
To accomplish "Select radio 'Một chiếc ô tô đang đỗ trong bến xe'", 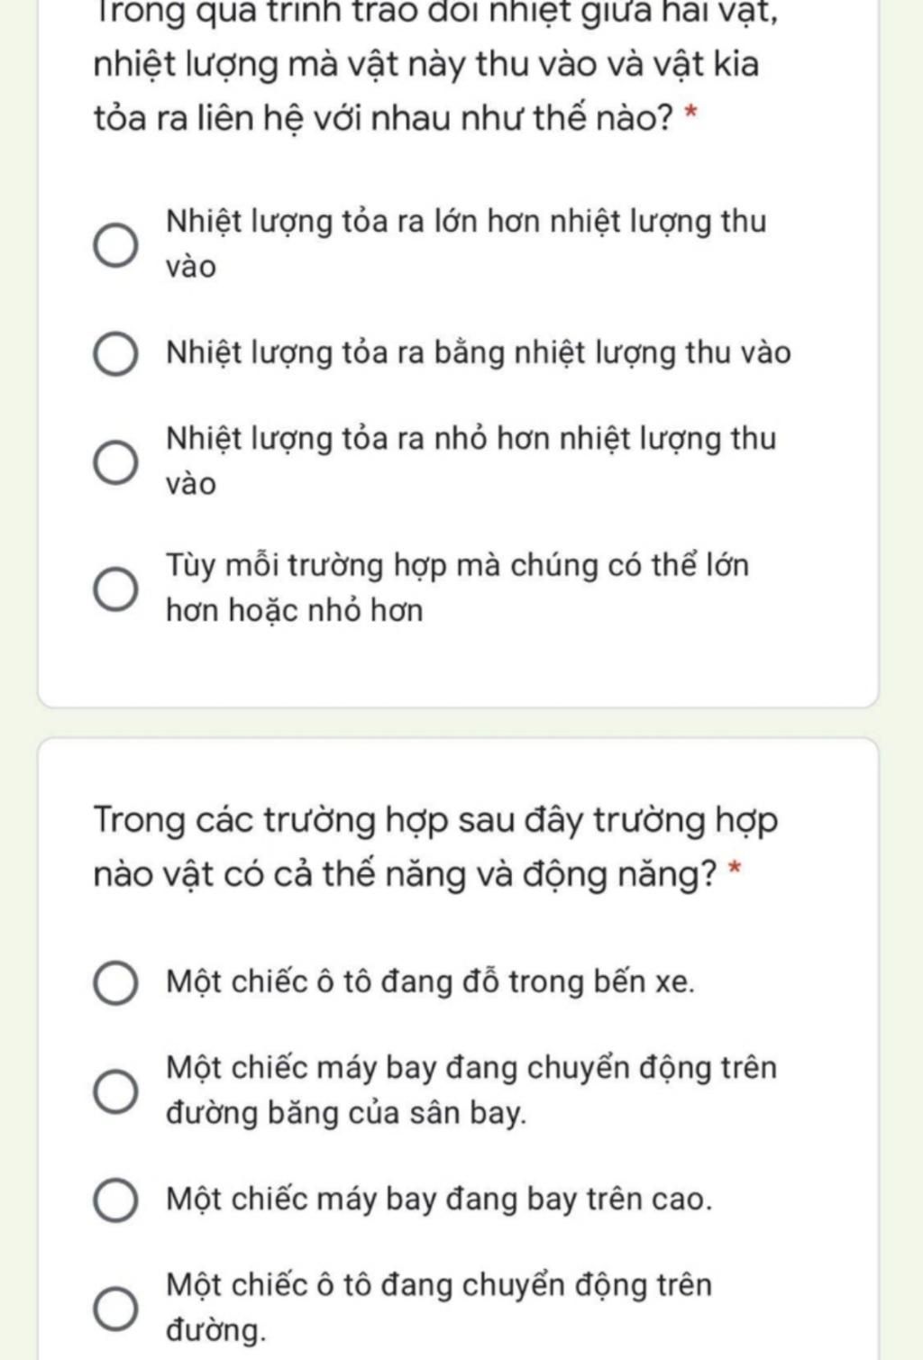I will (116, 982).
